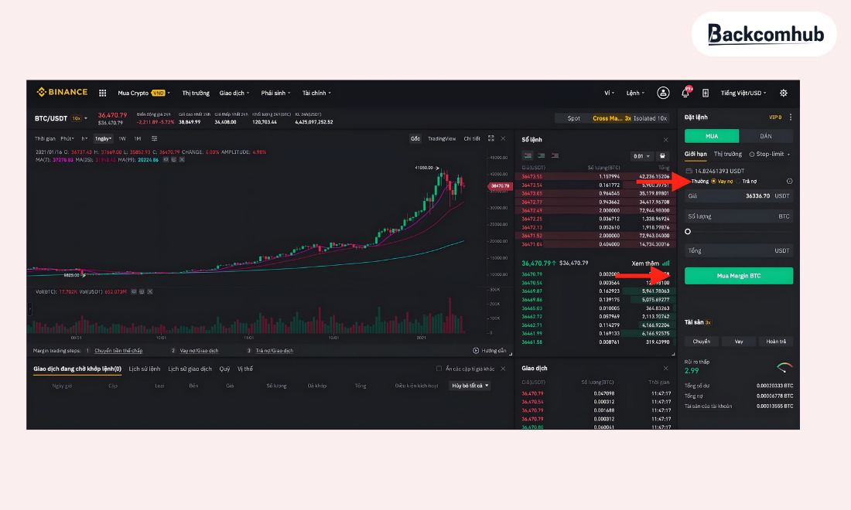Open the Hủy bỏ tất cả dropdown
This screenshot has height=510, width=851.
[470, 386]
